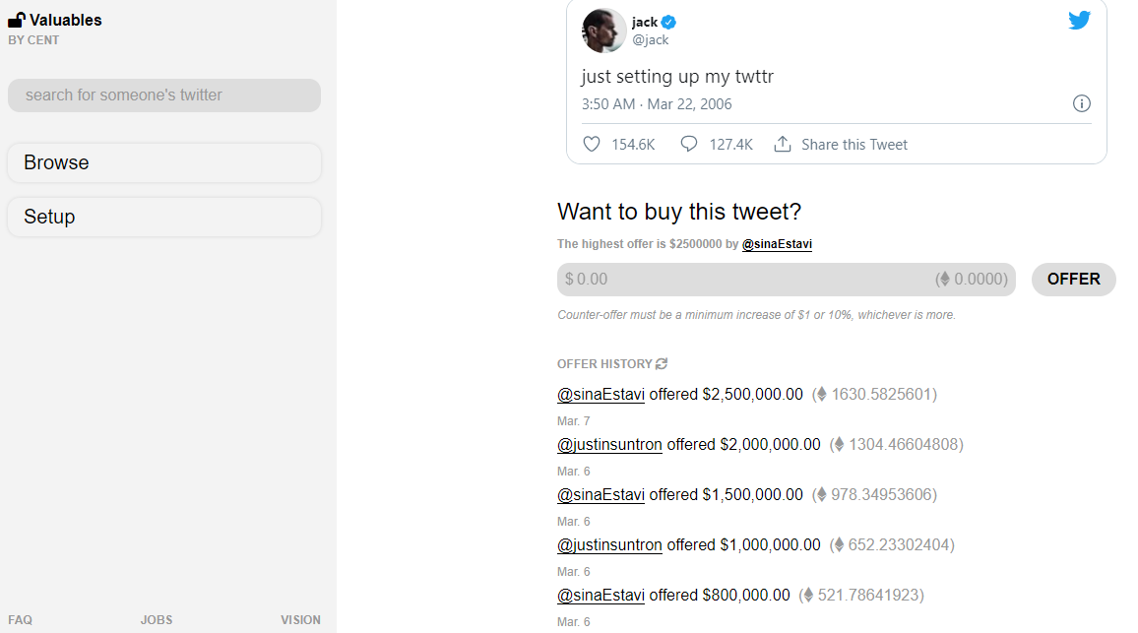
Task: Click the tweet timestamp Mar 22, 2006
Action: tap(657, 104)
